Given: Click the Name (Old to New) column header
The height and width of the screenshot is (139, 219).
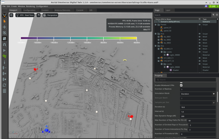Looking at the screenshot, I should [163, 19].
